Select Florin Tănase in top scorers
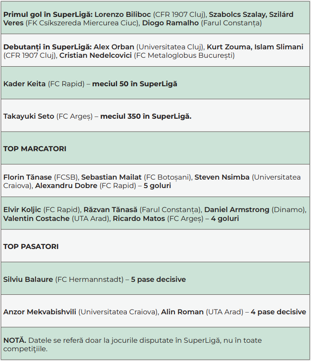 28,177
